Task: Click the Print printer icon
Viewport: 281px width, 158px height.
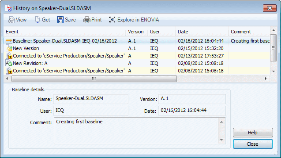Action: click(x=87, y=20)
